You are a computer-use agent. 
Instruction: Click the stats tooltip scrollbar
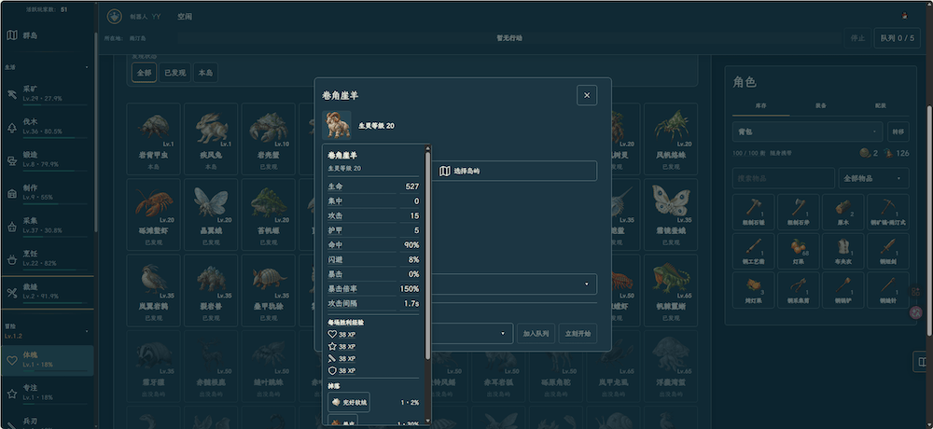point(427,256)
